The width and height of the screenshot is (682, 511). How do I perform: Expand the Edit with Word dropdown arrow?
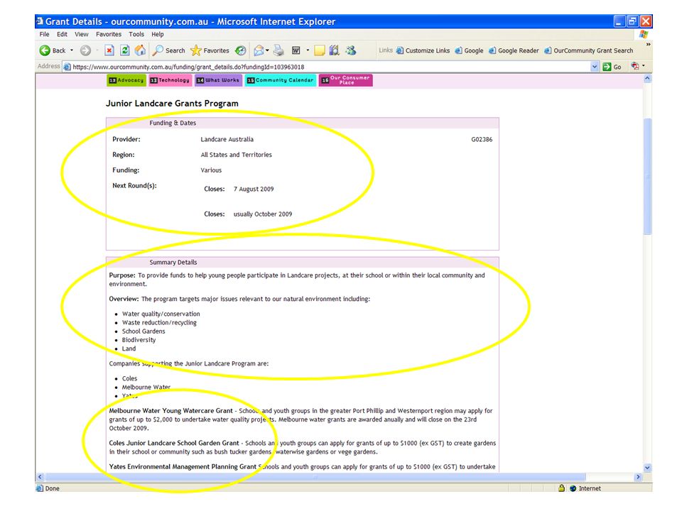(x=308, y=50)
